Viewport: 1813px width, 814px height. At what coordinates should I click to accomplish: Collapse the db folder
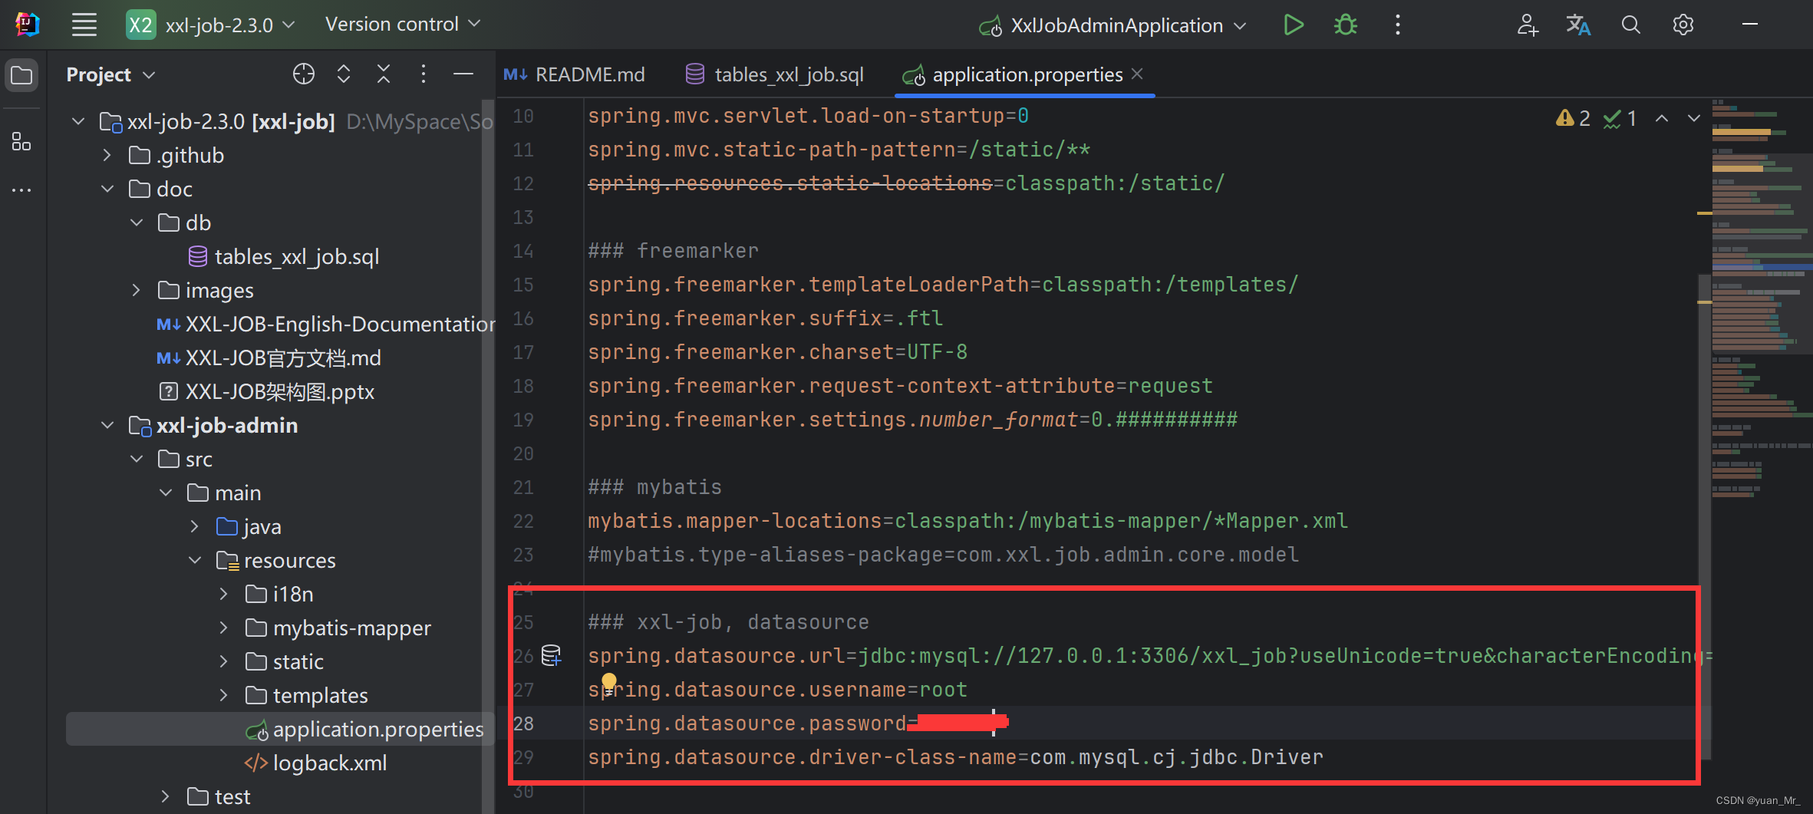pyautogui.click(x=136, y=222)
